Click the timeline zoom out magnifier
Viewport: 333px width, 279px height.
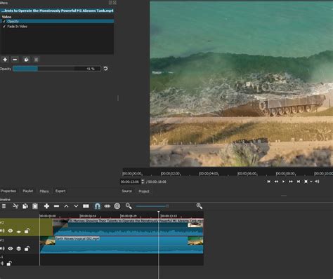coord(129,206)
